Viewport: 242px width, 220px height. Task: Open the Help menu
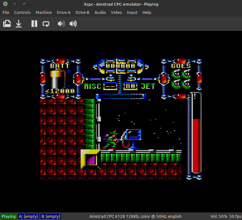click(147, 13)
